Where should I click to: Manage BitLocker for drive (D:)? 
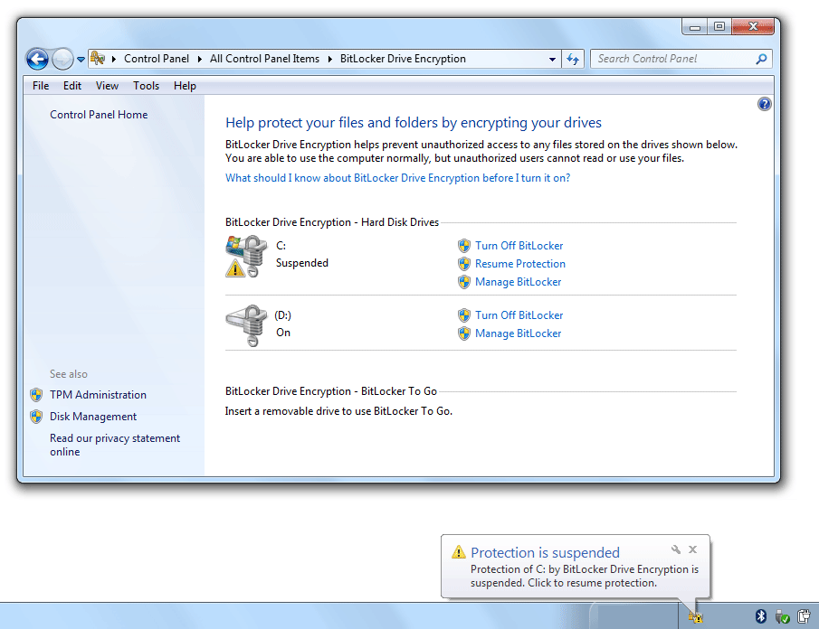[x=518, y=333]
